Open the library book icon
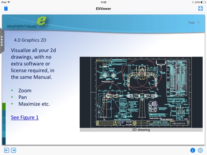The image size is (207, 155). (x=6, y=9)
